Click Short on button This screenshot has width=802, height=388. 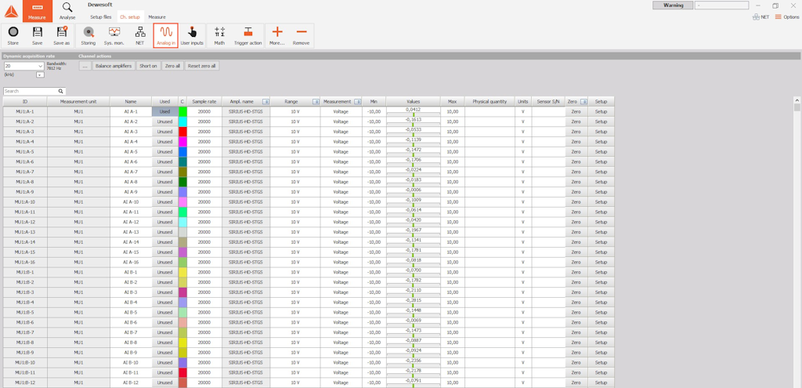(x=148, y=66)
